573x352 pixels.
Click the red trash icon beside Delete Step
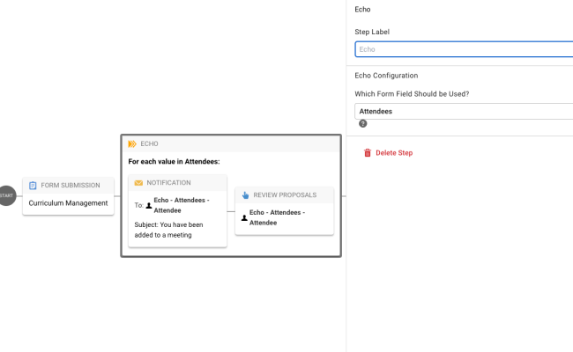point(368,153)
